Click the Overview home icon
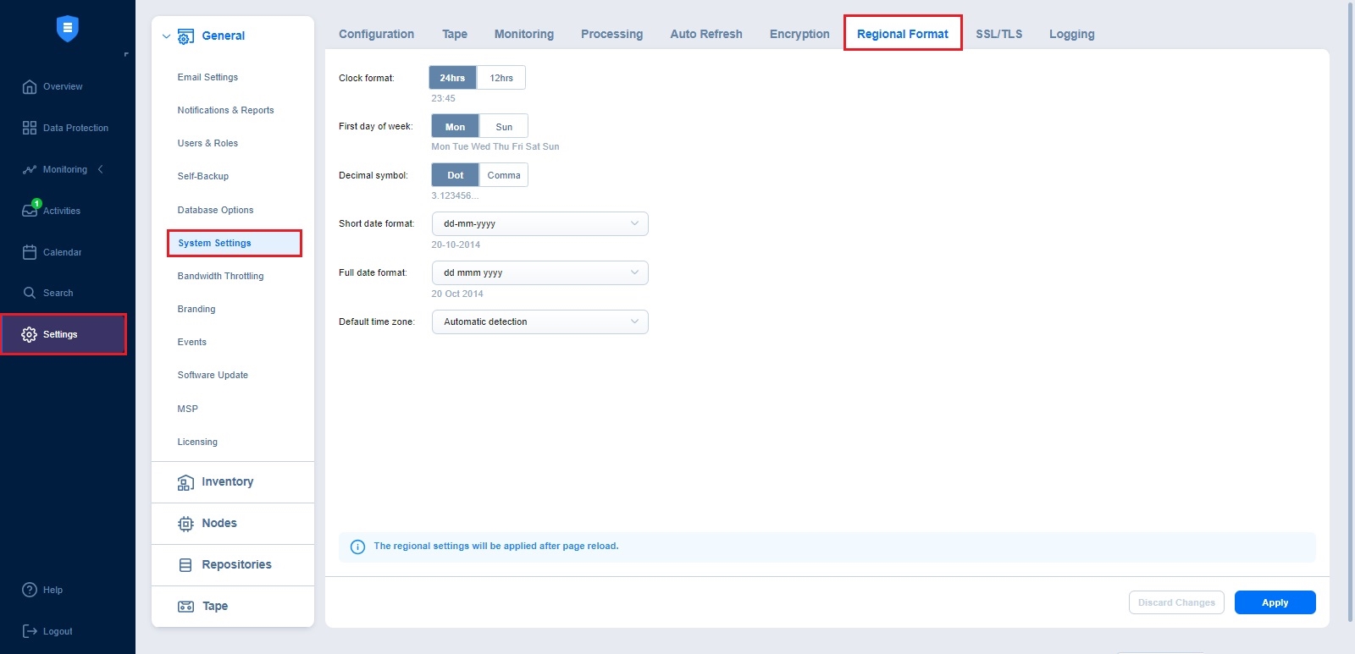The image size is (1355, 654). (x=30, y=86)
